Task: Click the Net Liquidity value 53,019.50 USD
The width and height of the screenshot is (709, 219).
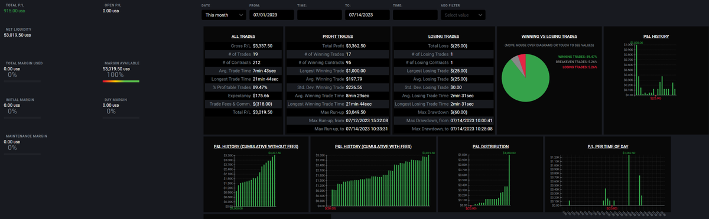Action: [18, 35]
